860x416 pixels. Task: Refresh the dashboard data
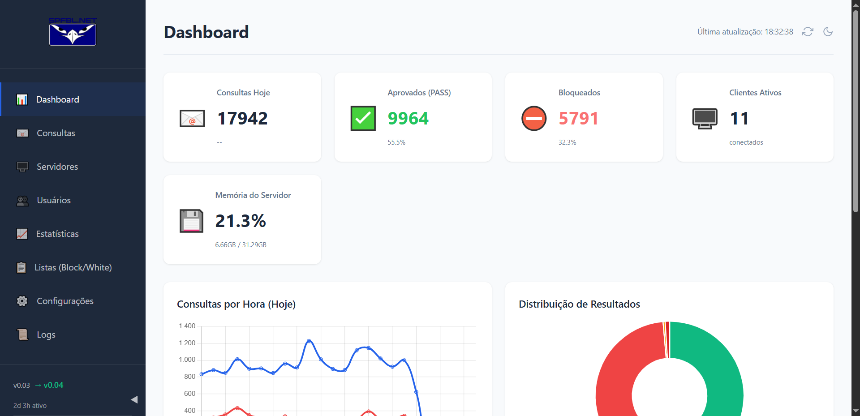pos(808,32)
